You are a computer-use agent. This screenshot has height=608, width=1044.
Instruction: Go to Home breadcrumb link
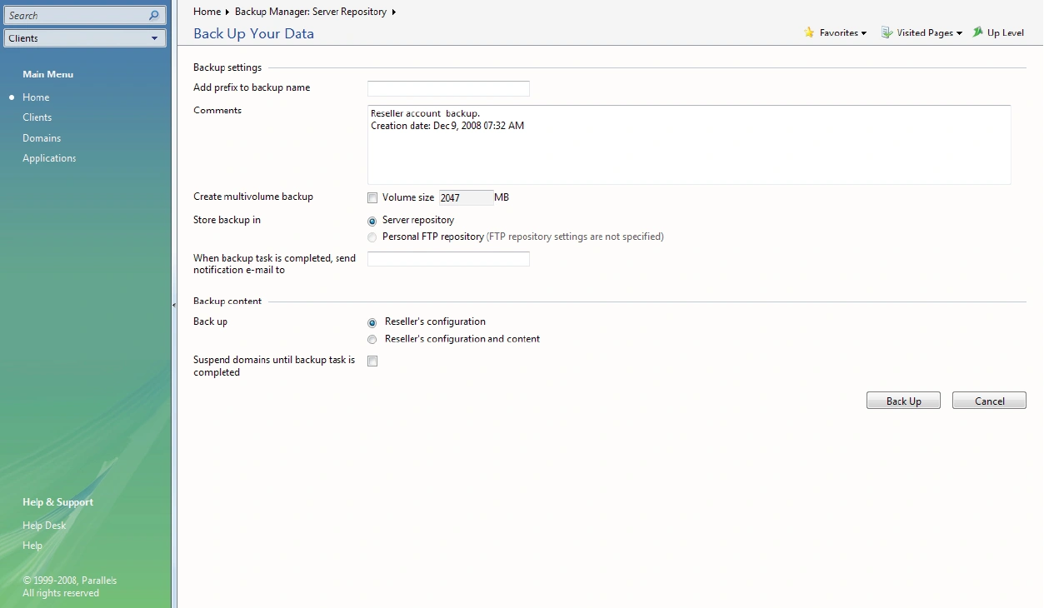point(207,12)
